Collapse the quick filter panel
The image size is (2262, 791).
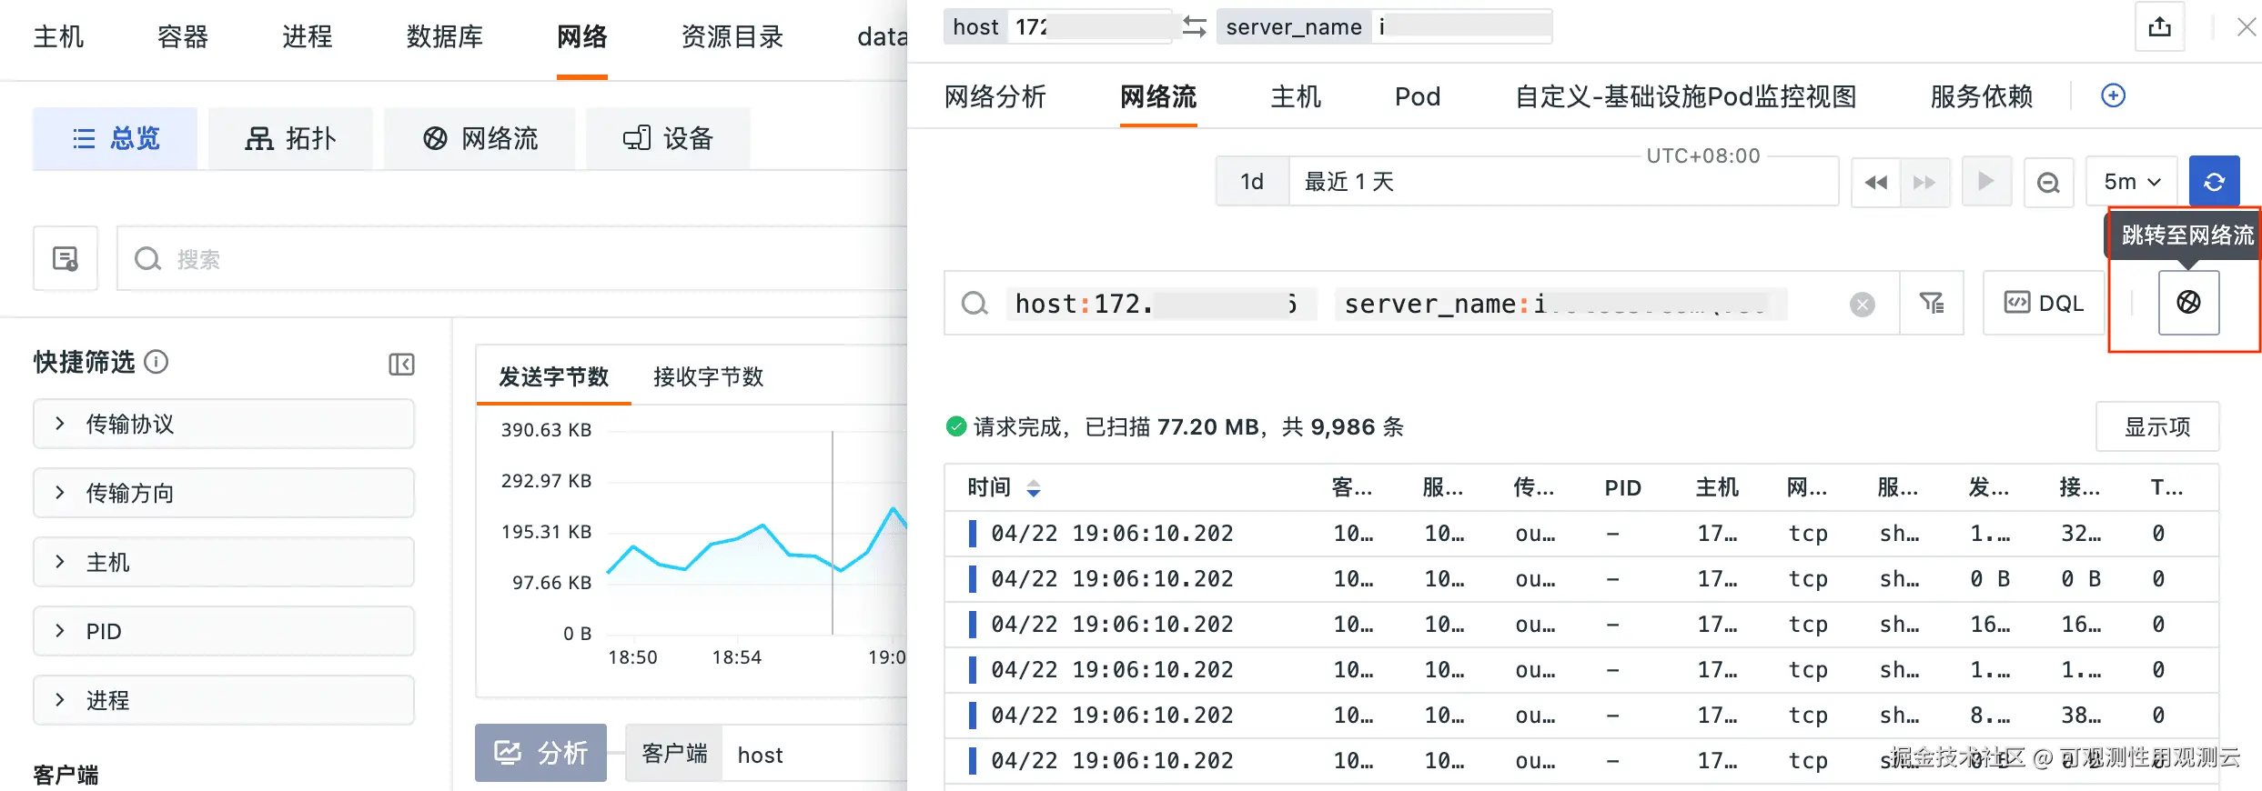(x=401, y=364)
